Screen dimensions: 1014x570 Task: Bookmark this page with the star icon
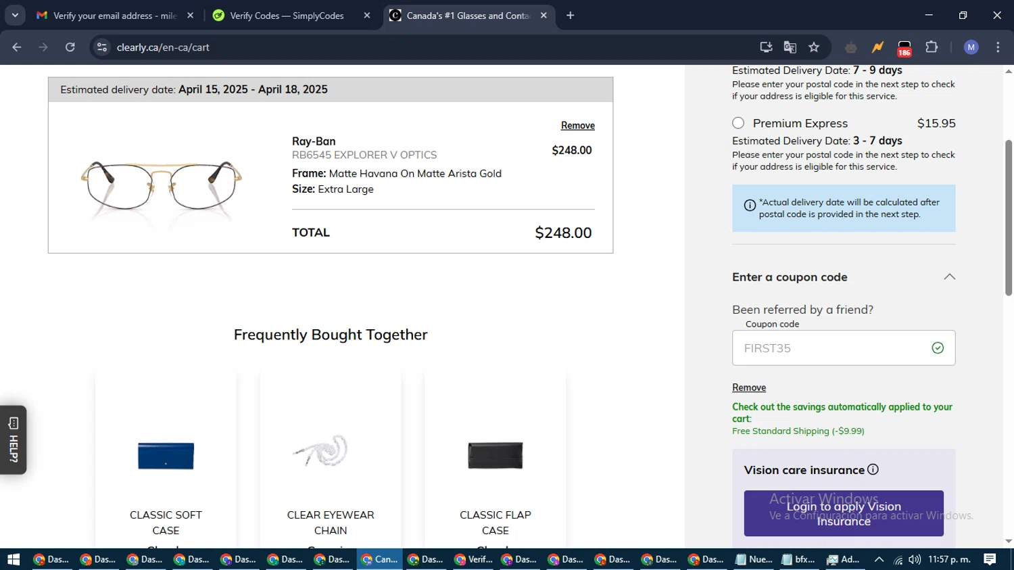pyautogui.click(x=814, y=47)
